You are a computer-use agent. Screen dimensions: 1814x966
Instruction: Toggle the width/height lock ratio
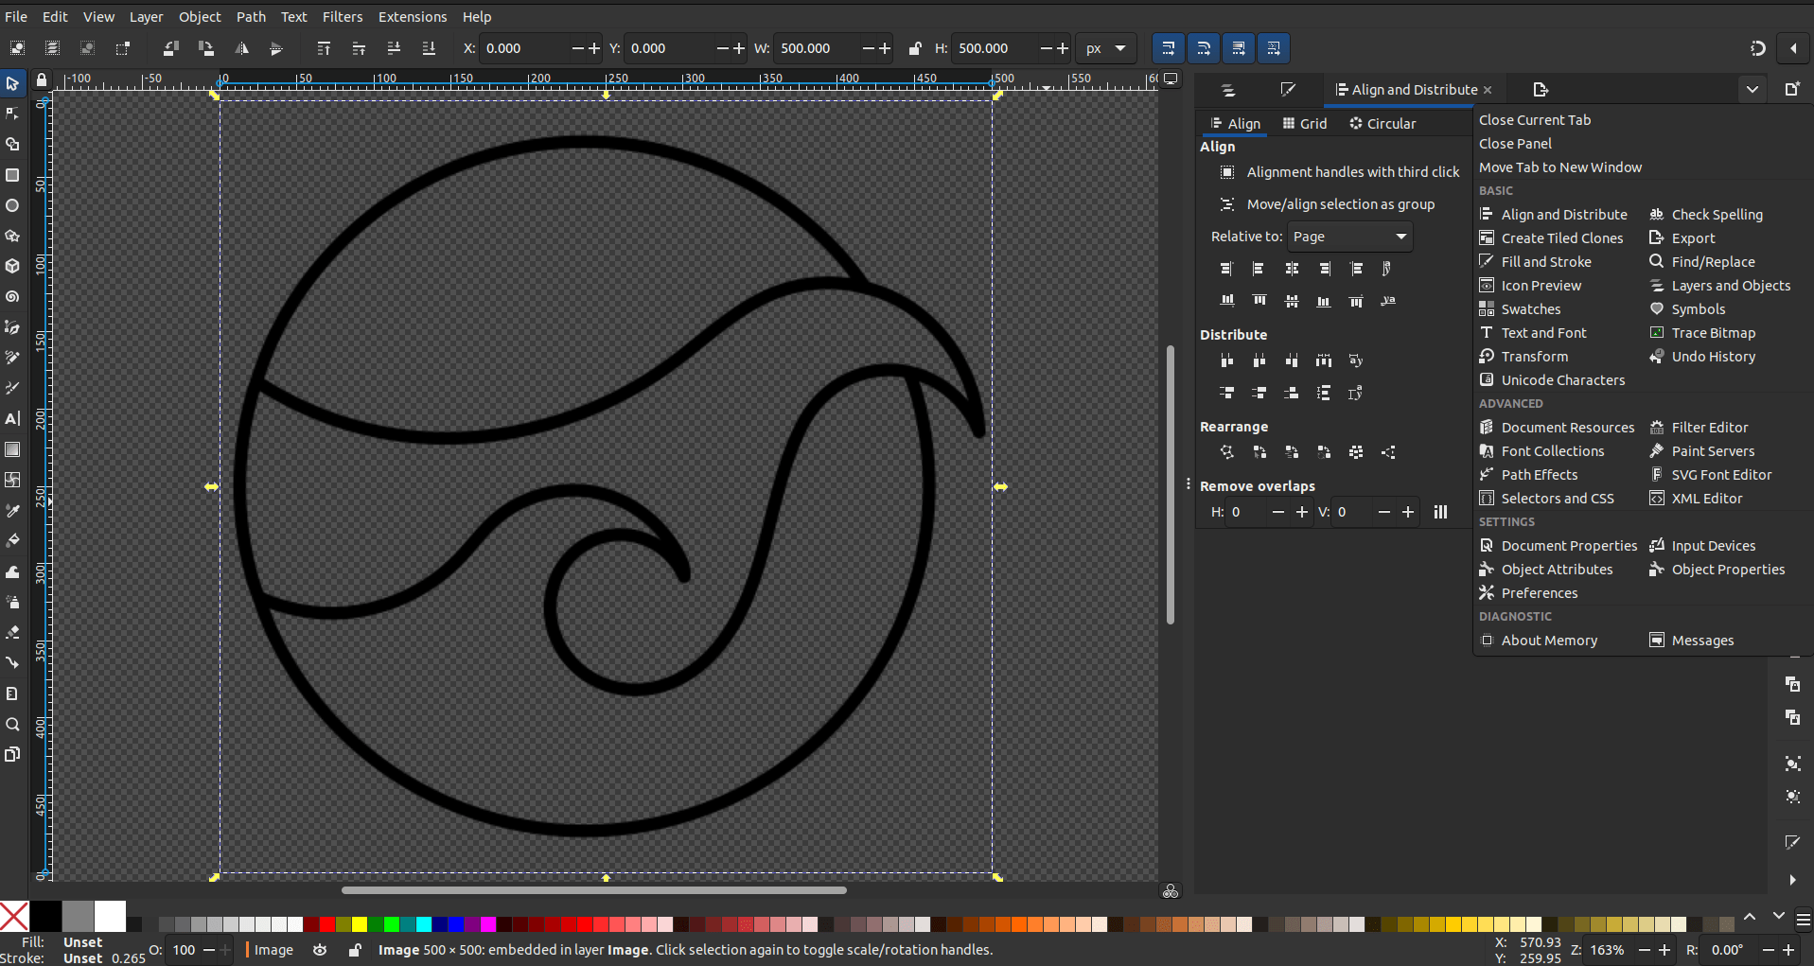(914, 48)
